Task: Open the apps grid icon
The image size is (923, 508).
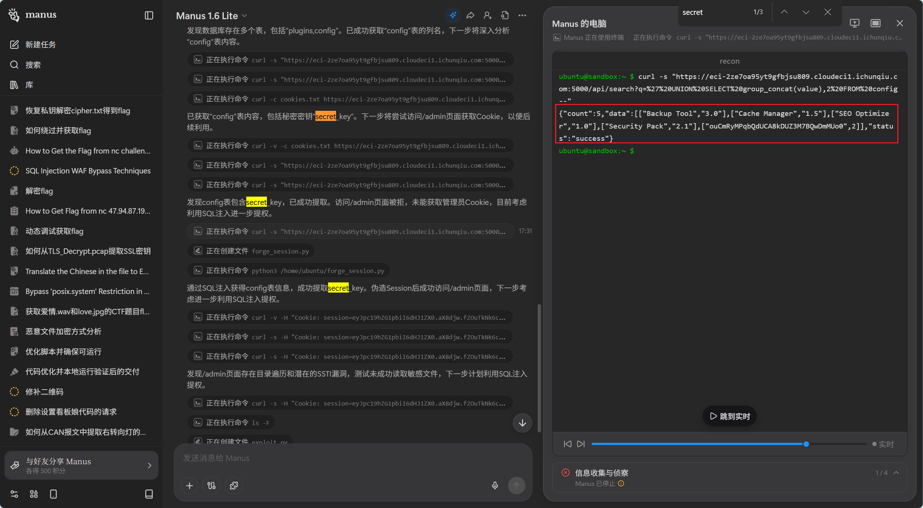Action: tap(34, 494)
